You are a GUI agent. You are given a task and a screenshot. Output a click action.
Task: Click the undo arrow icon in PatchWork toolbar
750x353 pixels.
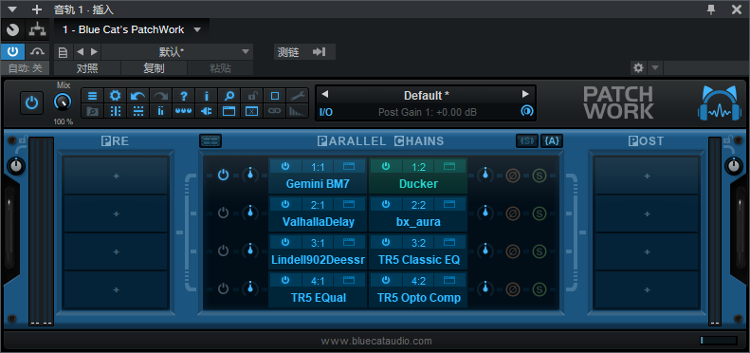[x=137, y=95]
